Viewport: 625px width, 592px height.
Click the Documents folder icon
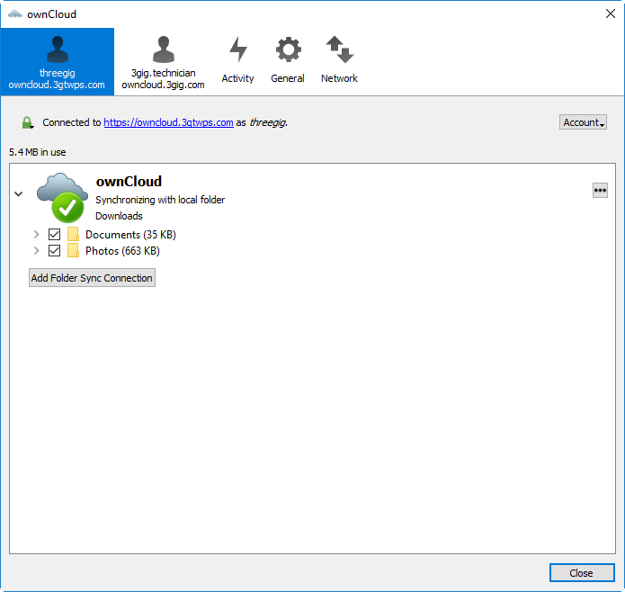tap(73, 235)
